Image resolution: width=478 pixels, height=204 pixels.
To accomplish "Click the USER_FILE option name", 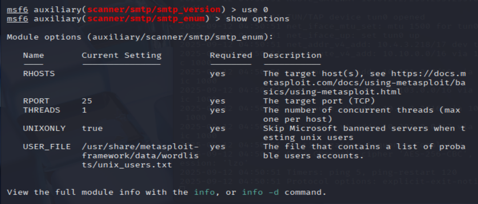I will 46,147.
